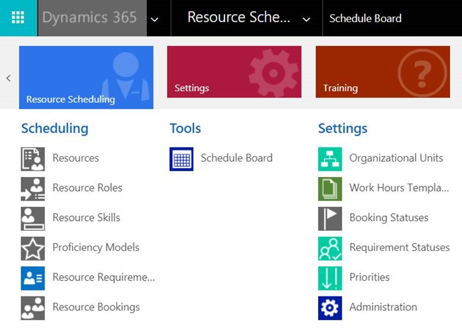This screenshot has width=462, height=335.
Task: Open the Resource Roles link
Action: click(87, 188)
